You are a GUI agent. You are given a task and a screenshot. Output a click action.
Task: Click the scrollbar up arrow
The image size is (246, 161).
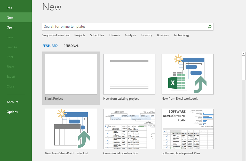point(243,54)
